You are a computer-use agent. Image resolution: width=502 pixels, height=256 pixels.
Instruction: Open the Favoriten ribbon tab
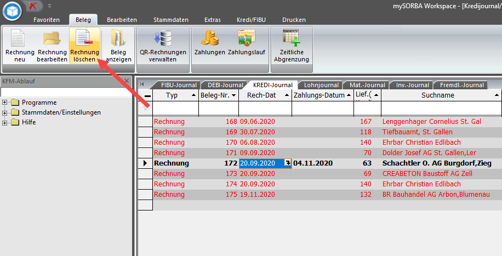coord(47,20)
